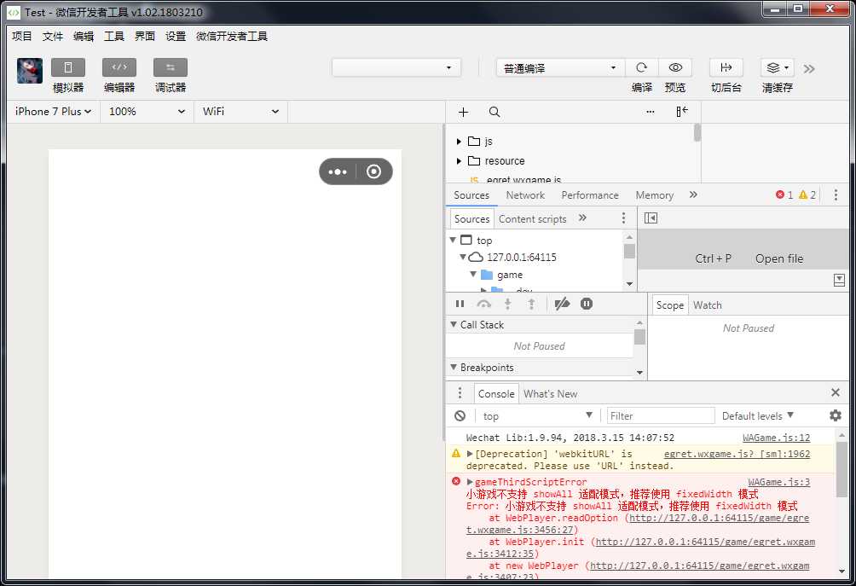Viewport: 856px width, 586px height.
Task: Switch to the Memory devtools tab
Action: [655, 195]
